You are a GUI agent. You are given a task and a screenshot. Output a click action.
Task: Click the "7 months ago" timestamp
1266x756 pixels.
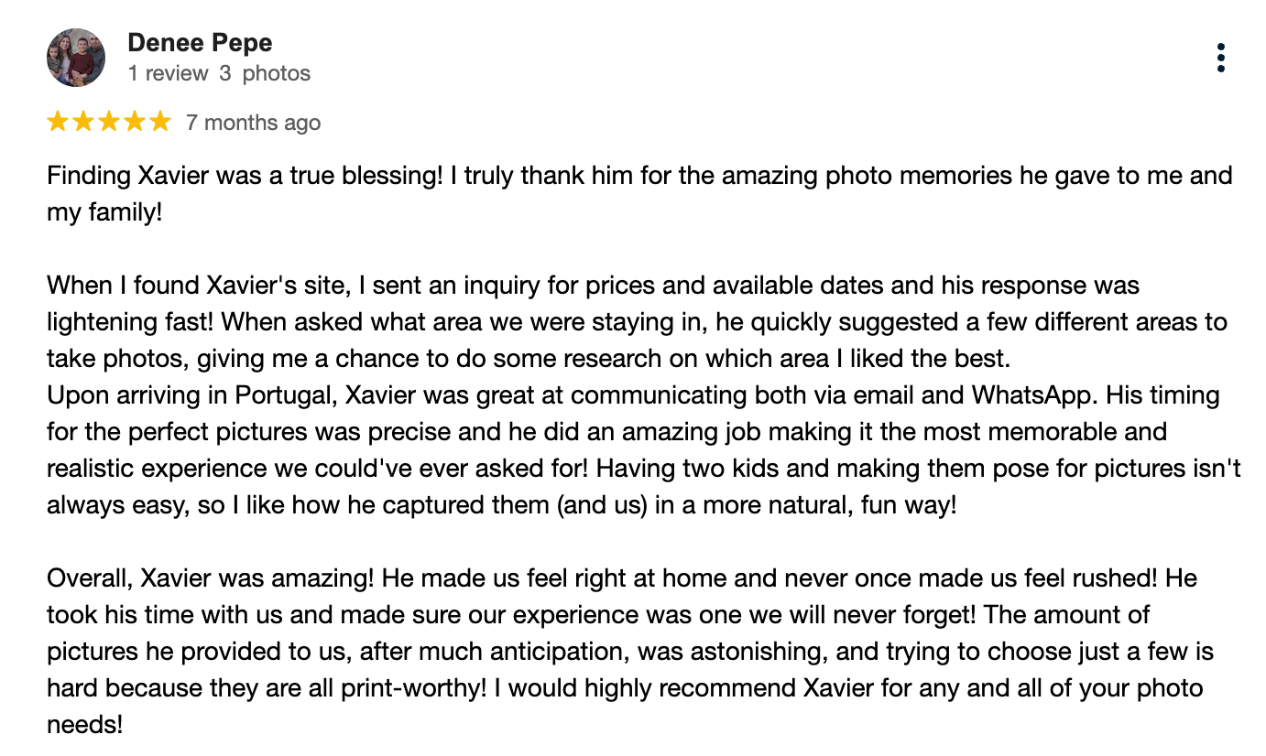[x=253, y=123]
